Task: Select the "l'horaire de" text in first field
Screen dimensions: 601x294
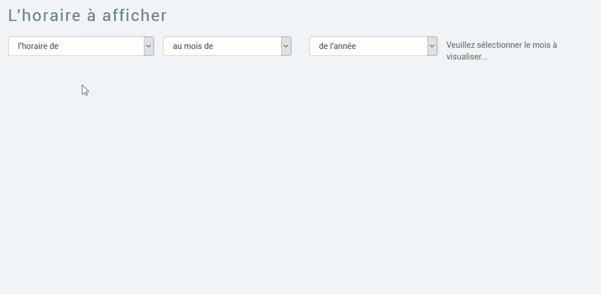Action: [x=38, y=46]
